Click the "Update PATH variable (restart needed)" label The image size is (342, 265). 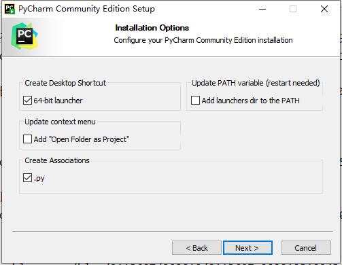tap(256, 83)
